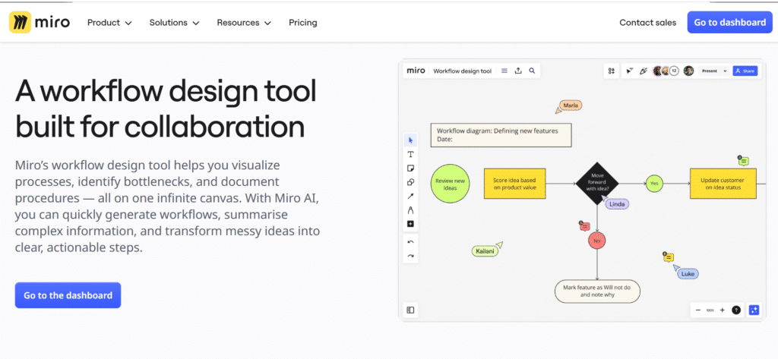The height and width of the screenshot is (359, 778).
Task: Open the Resources dropdown menu
Action: click(243, 23)
